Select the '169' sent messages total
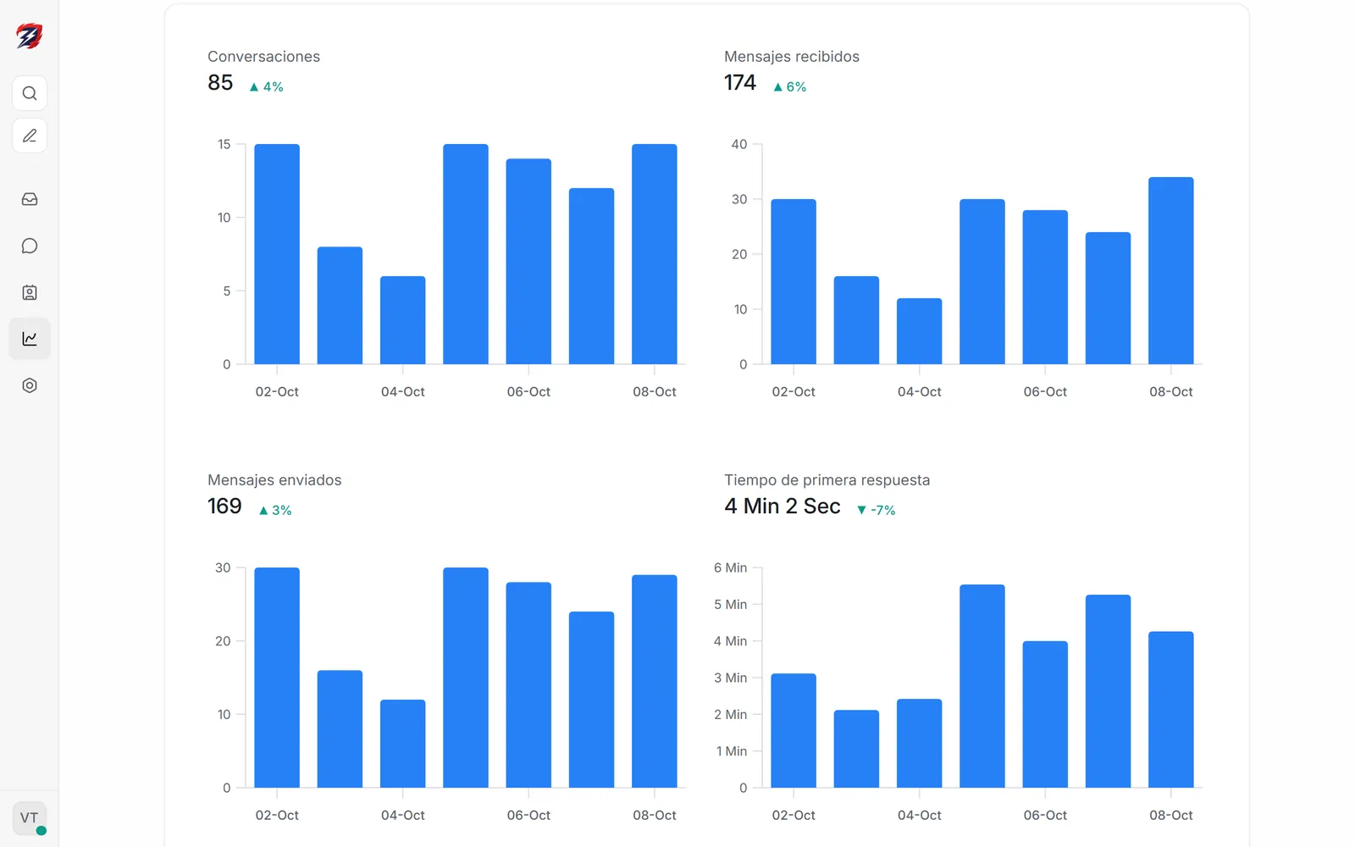Image resolution: width=1355 pixels, height=847 pixels. pyautogui.click(x=224, y=507)
